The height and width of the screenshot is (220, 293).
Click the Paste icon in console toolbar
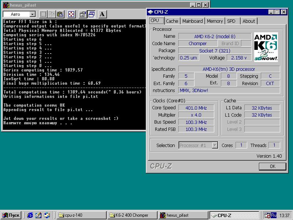click(x=60, y=14)
